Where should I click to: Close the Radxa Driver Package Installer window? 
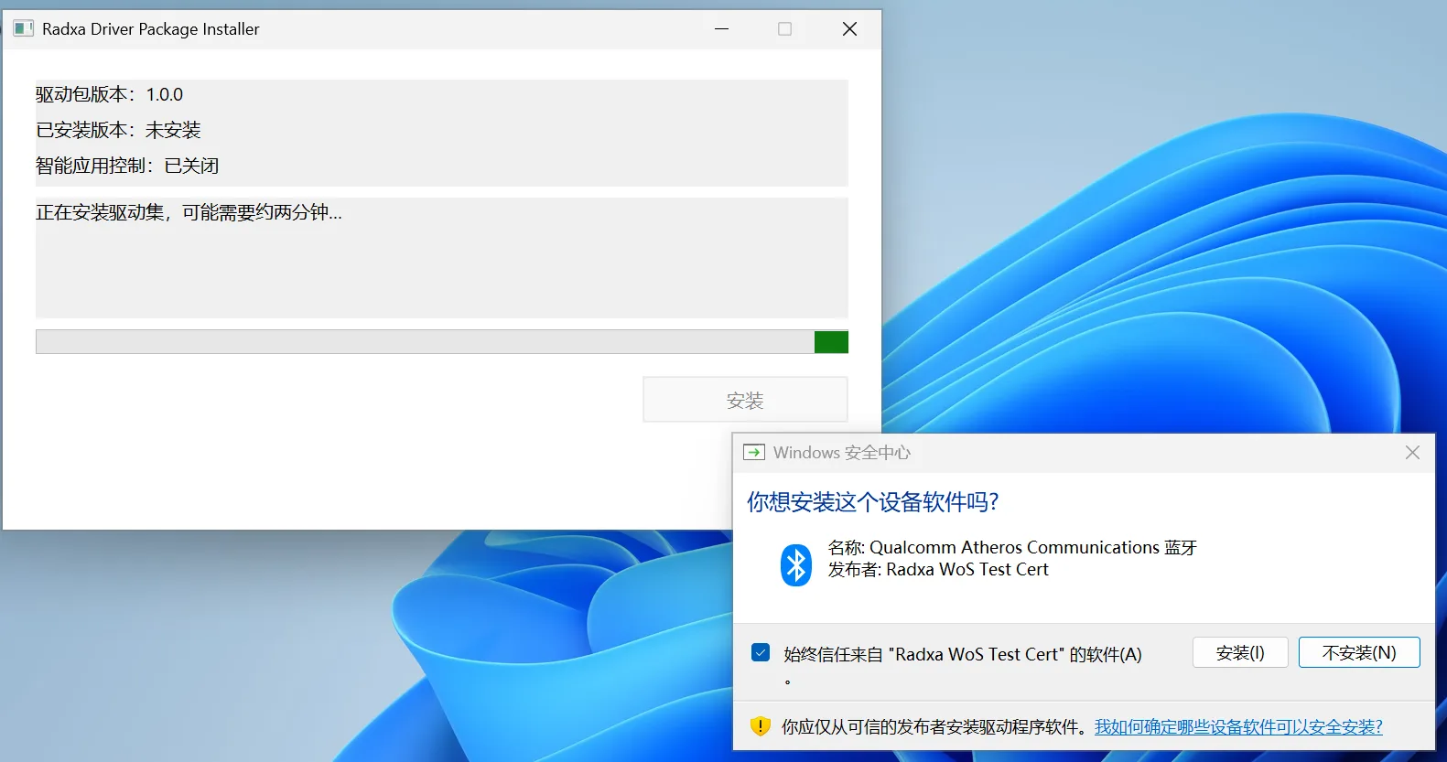click(849, 29)
